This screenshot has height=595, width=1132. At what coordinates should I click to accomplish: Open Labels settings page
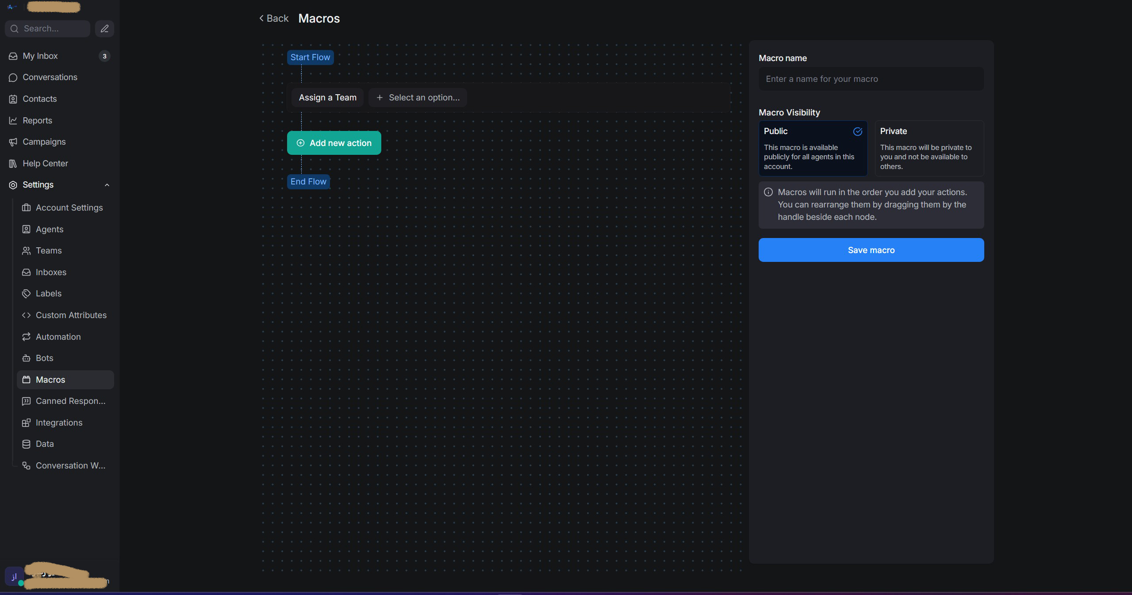coord(65,294)
